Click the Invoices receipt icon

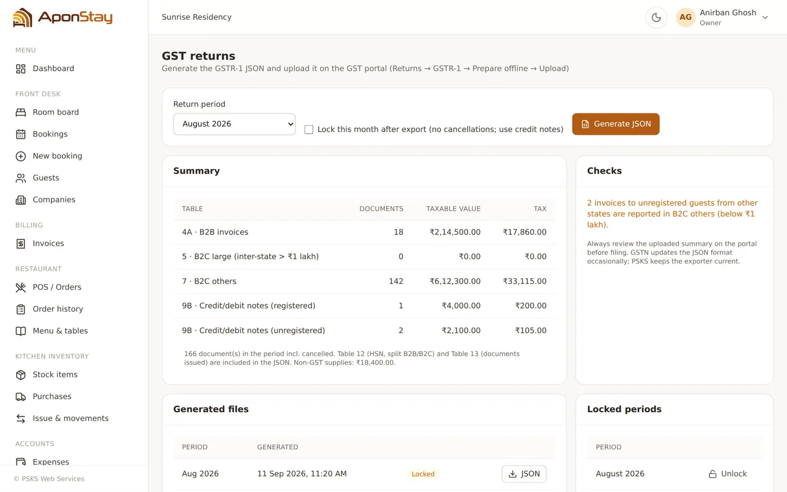pos(21,244)
